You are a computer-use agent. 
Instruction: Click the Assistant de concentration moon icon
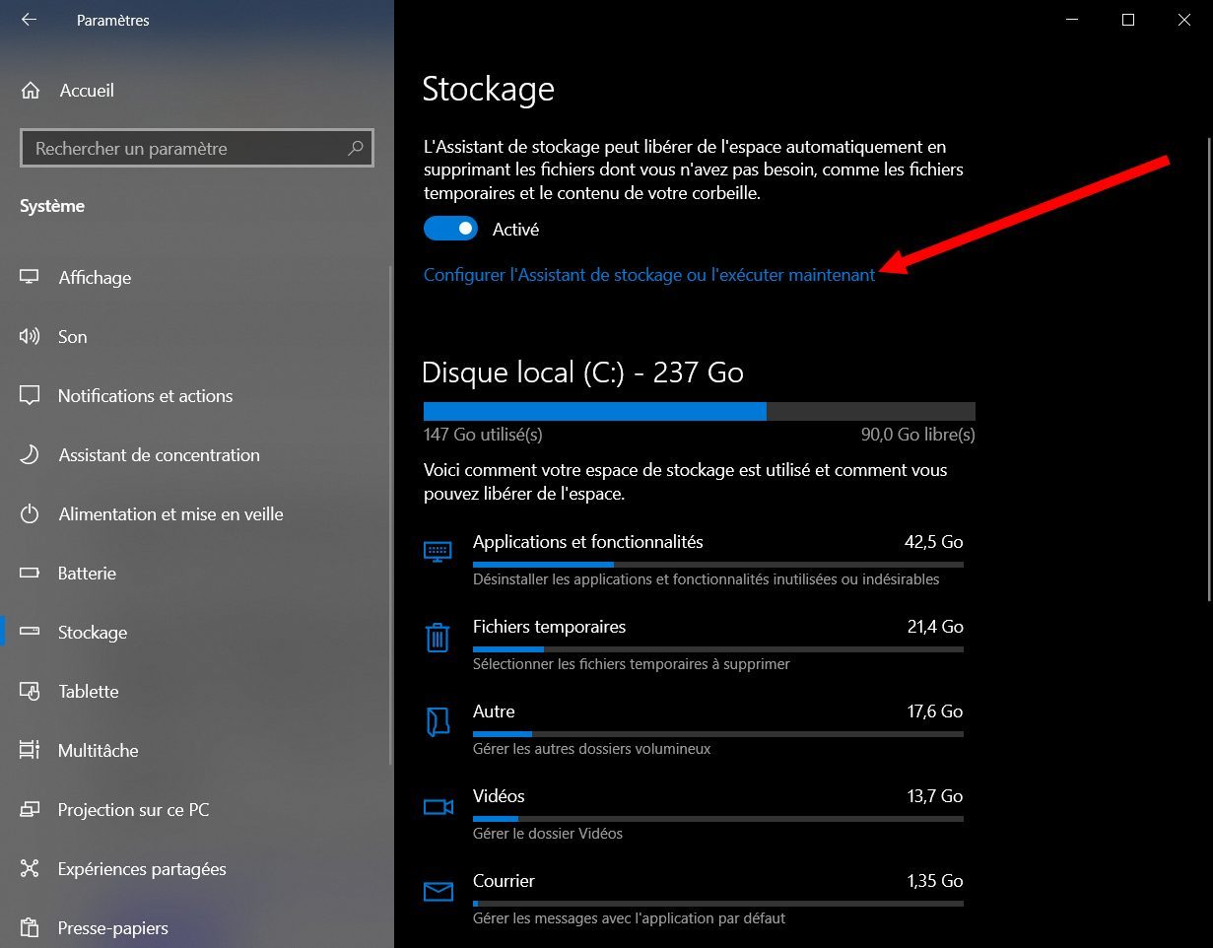coord(30,454)
